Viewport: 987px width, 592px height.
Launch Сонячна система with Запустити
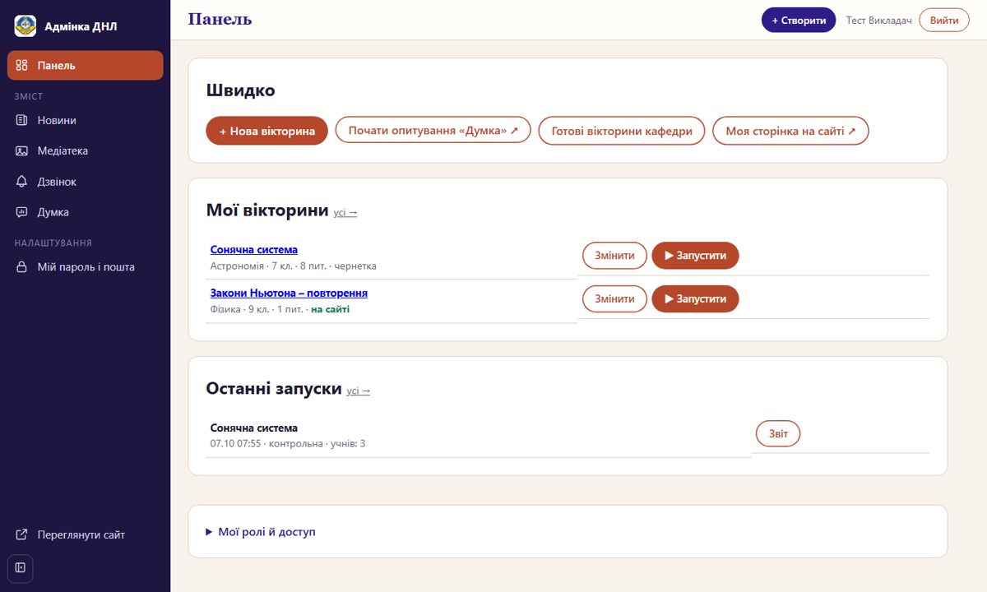coord(696,256)
